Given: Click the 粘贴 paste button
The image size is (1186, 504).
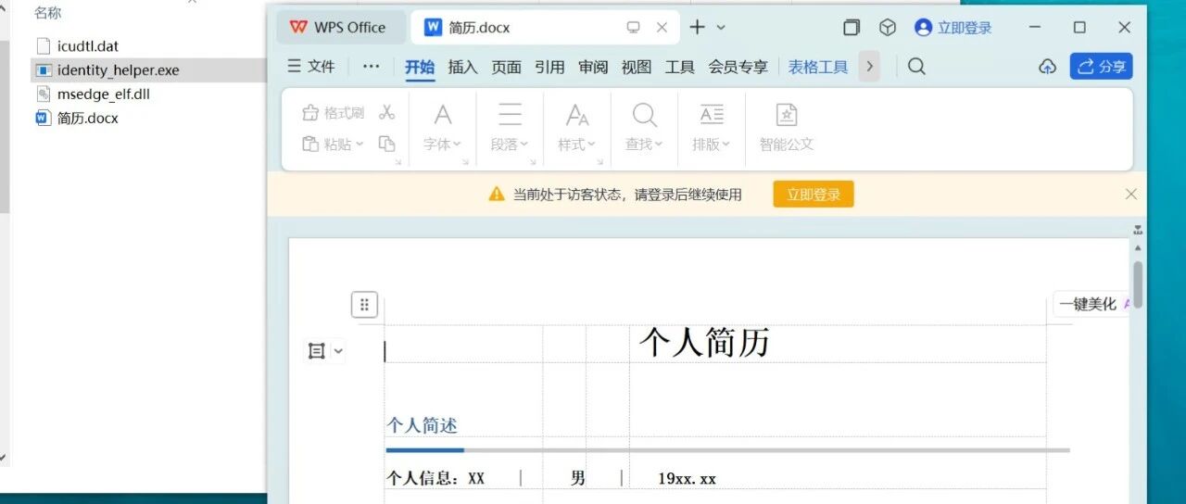Looking at the screenshot, I should click(333, 145).
